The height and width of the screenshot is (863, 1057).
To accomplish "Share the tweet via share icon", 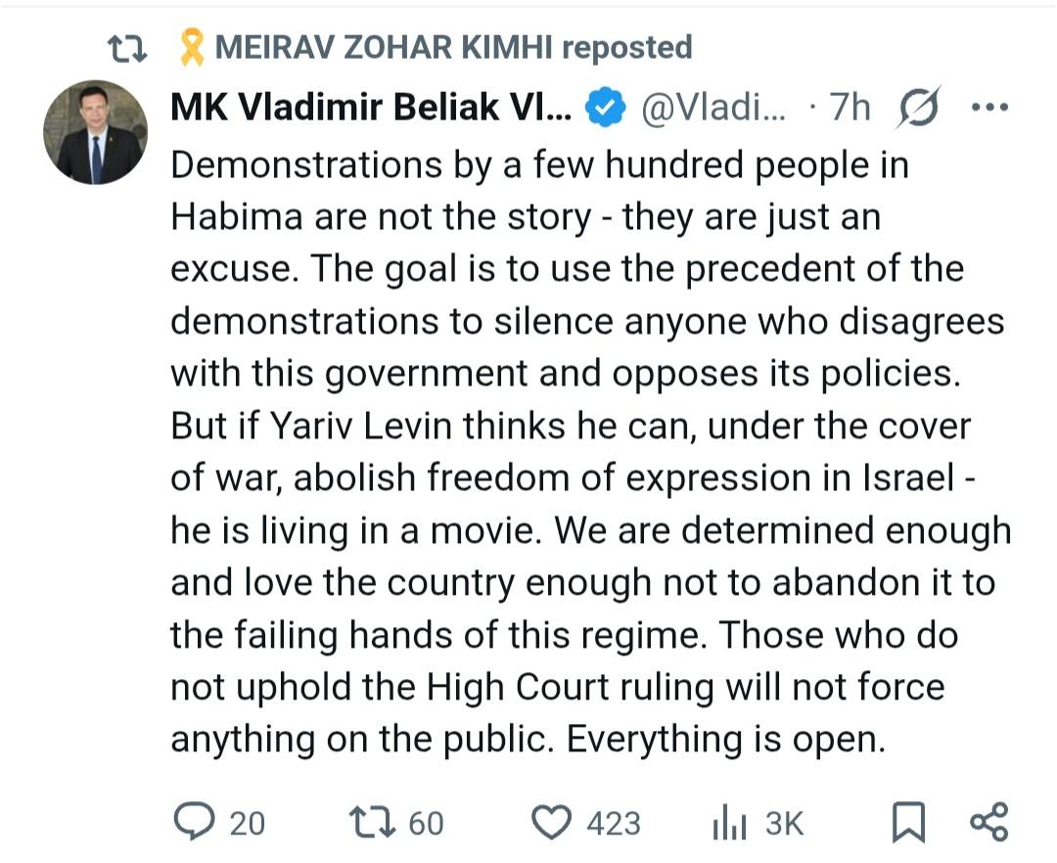I will (988, 822).
